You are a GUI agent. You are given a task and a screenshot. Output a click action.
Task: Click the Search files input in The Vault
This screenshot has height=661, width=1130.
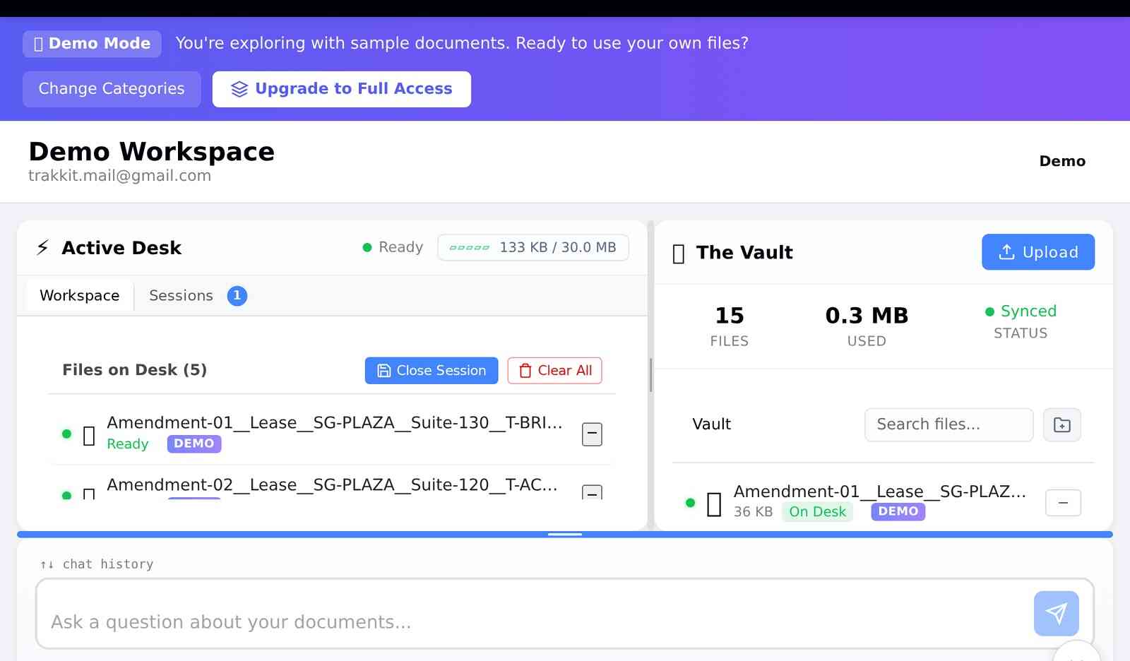coord(948,424)
